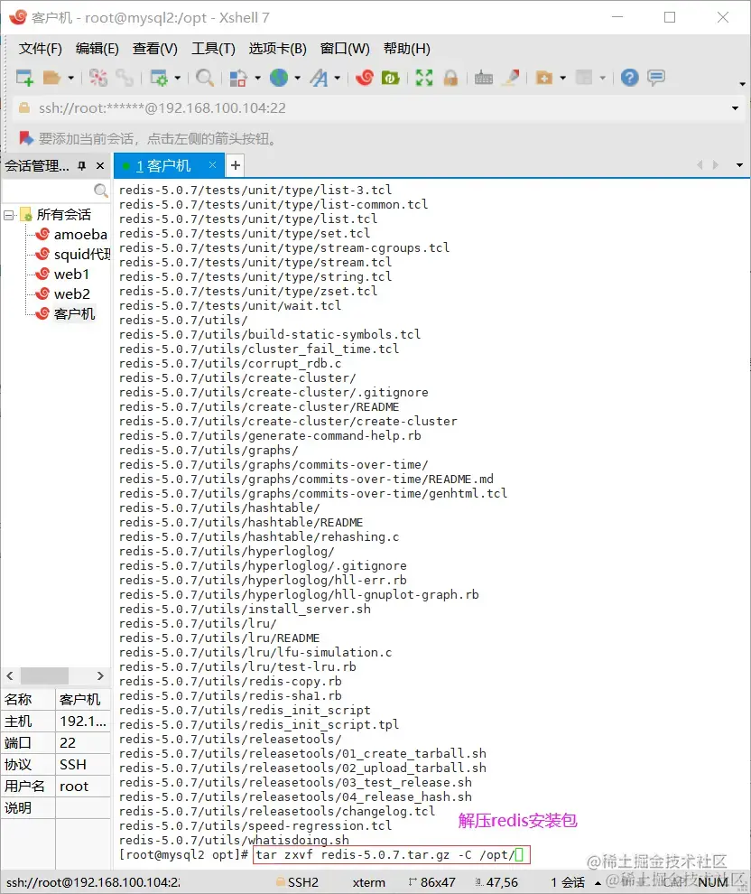Select the 所有会话 folder
751x894 pixels.
tap(56, 215)
